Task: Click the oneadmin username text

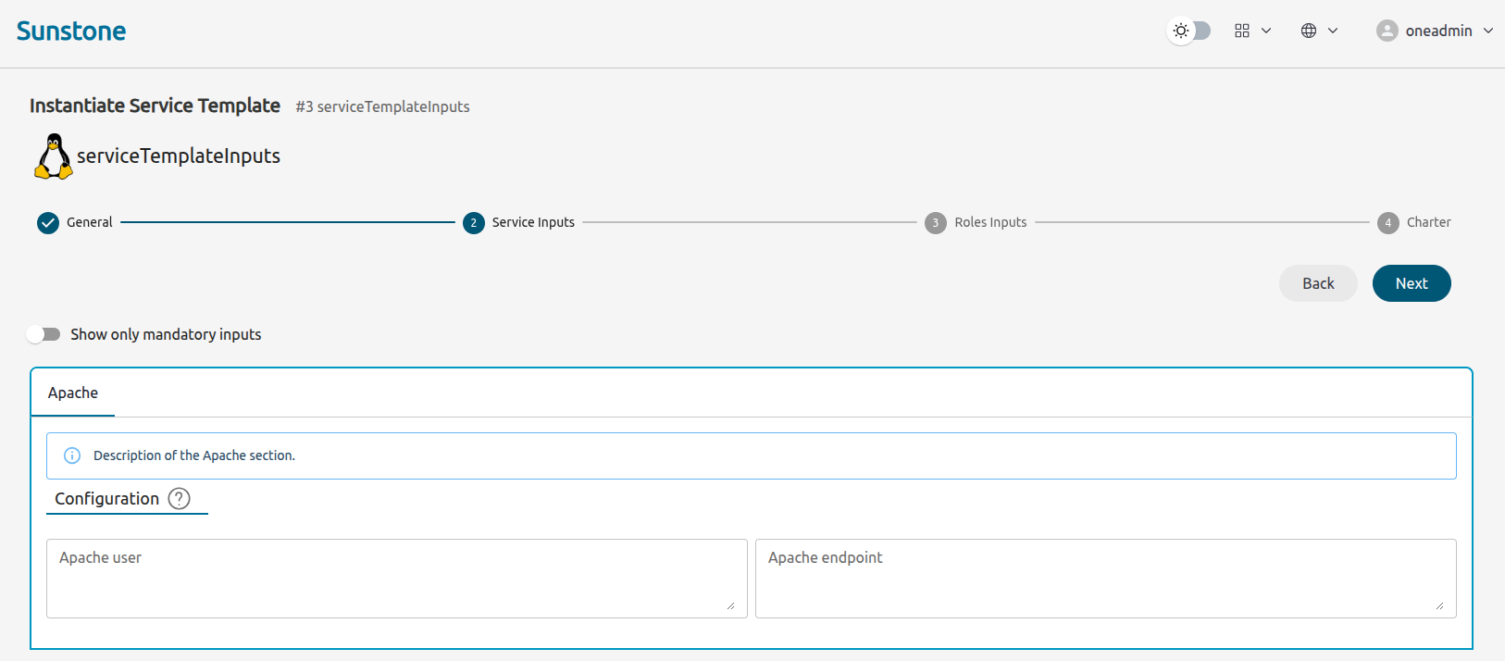Action: click(x=1438, y=31)
